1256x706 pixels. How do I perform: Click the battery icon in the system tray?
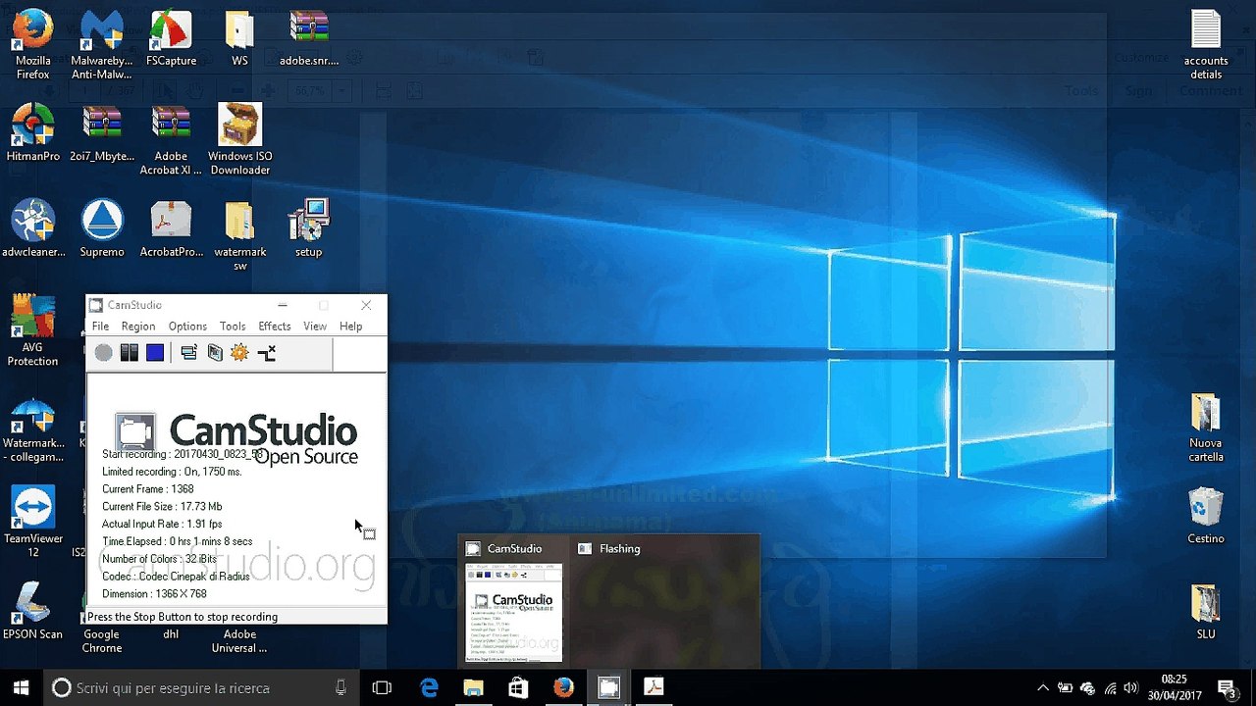tap(1065, 688)
